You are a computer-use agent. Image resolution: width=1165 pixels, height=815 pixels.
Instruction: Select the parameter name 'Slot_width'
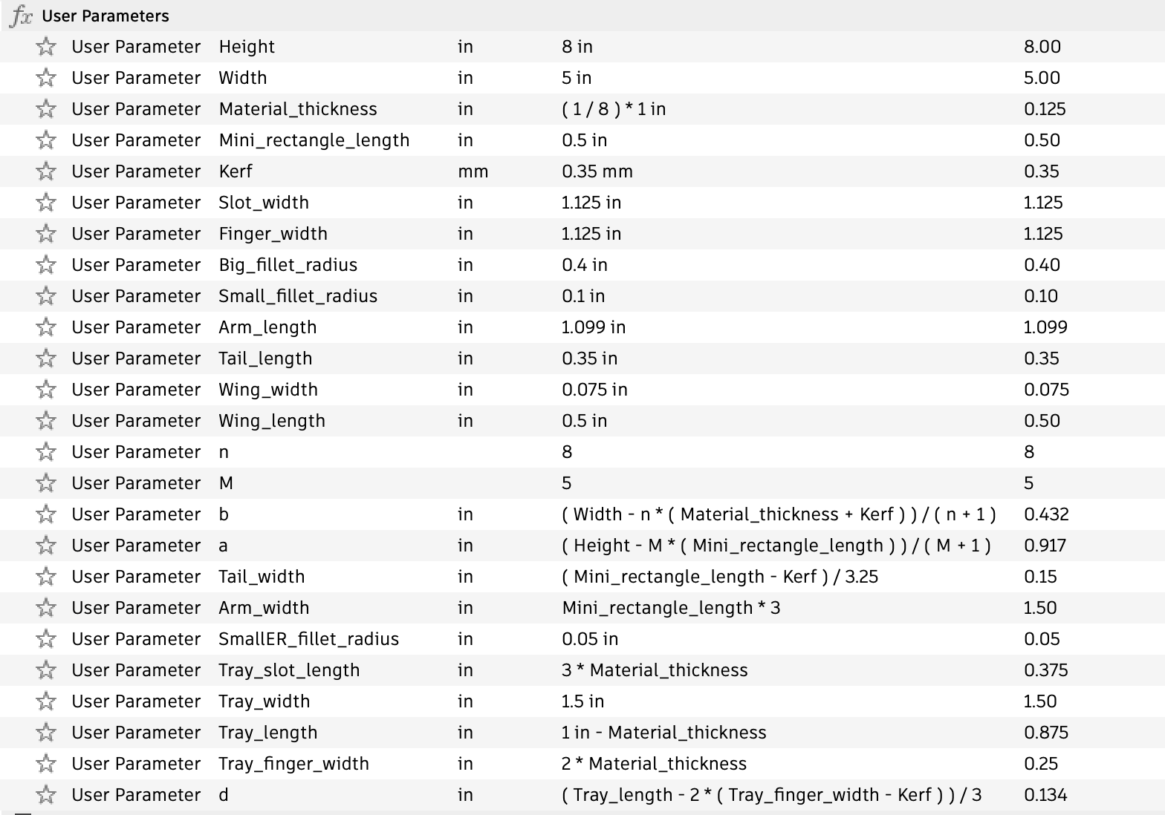(x=264, y=203)
